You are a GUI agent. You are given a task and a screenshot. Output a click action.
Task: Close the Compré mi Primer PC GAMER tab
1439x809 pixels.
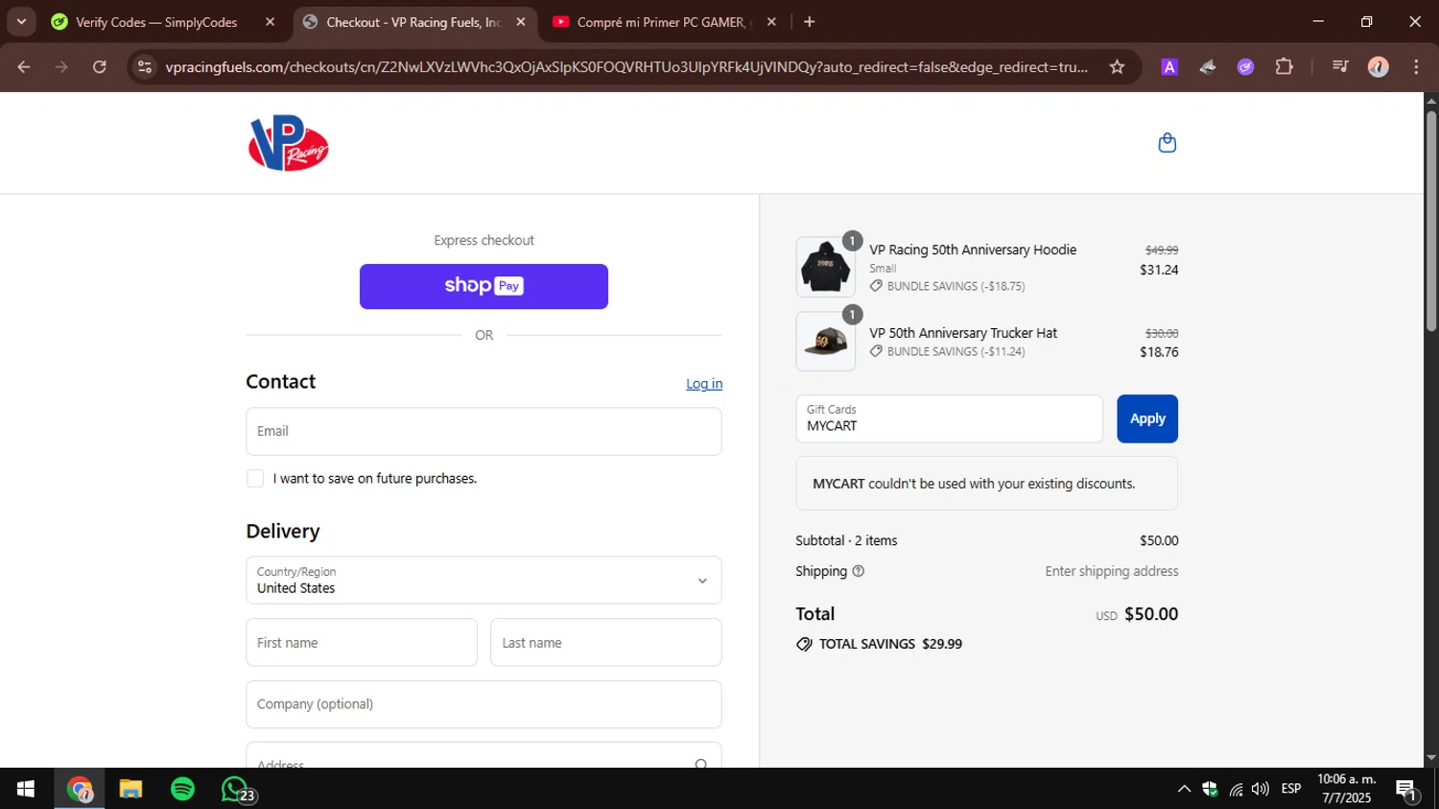coord(771,22)
